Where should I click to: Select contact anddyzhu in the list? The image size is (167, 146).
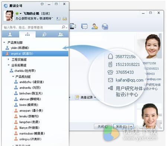point(32,82)
